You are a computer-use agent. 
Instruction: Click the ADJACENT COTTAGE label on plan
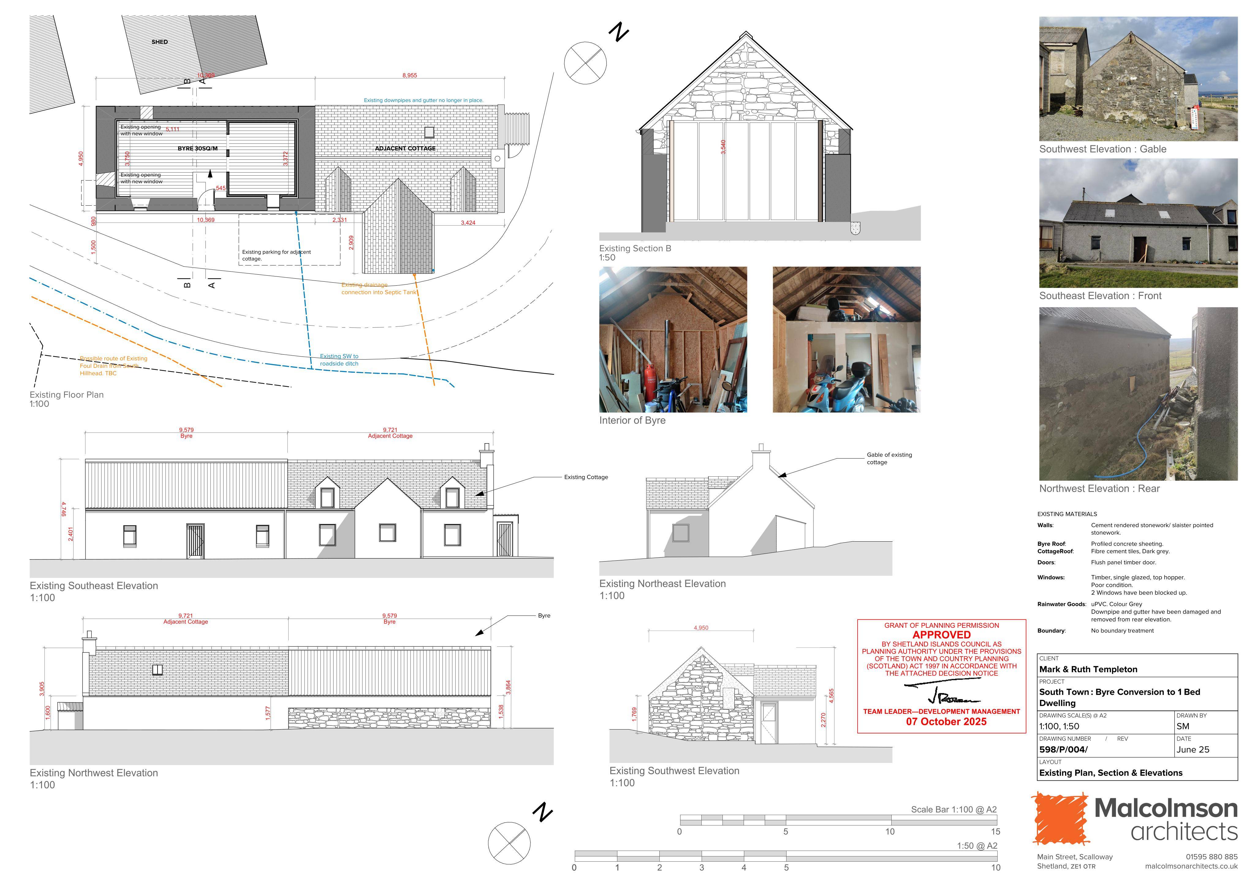click(405, 148)
